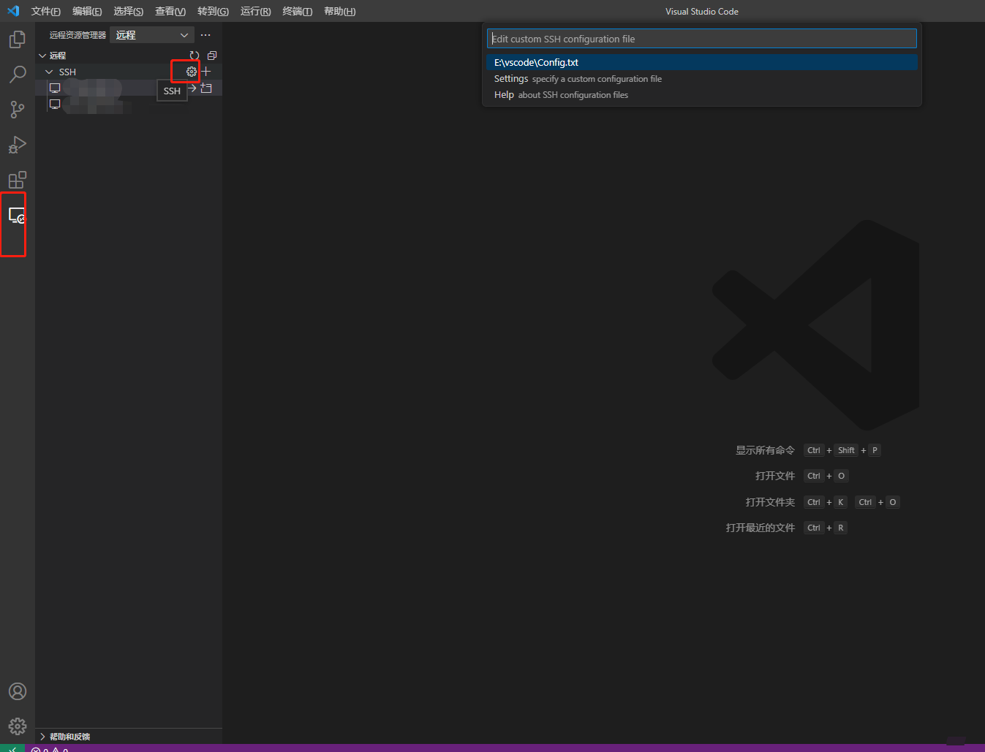The height and width of the screenshot is (752, 985).
Task: Choose Help about SSH configuration files
Action: (x=702, y=94)
